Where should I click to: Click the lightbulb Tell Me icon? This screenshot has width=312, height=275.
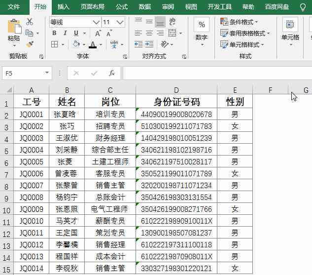[x=303, y=7]
